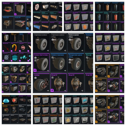Viewport: 126px width, 126px height.
Task: Select the Контакт 2М item
Action: [x=8, y=23]
